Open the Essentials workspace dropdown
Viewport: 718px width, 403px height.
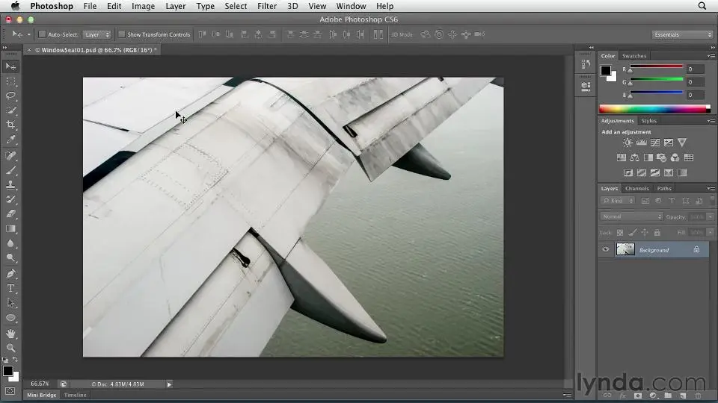(x=682, y=34)
